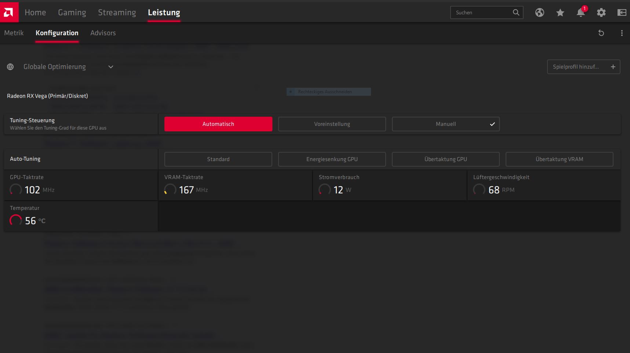Choose Übertaktung GPU auto-tuning

pos(446,159)
